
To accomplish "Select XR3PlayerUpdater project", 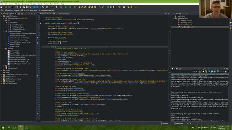I will (11, 83).
